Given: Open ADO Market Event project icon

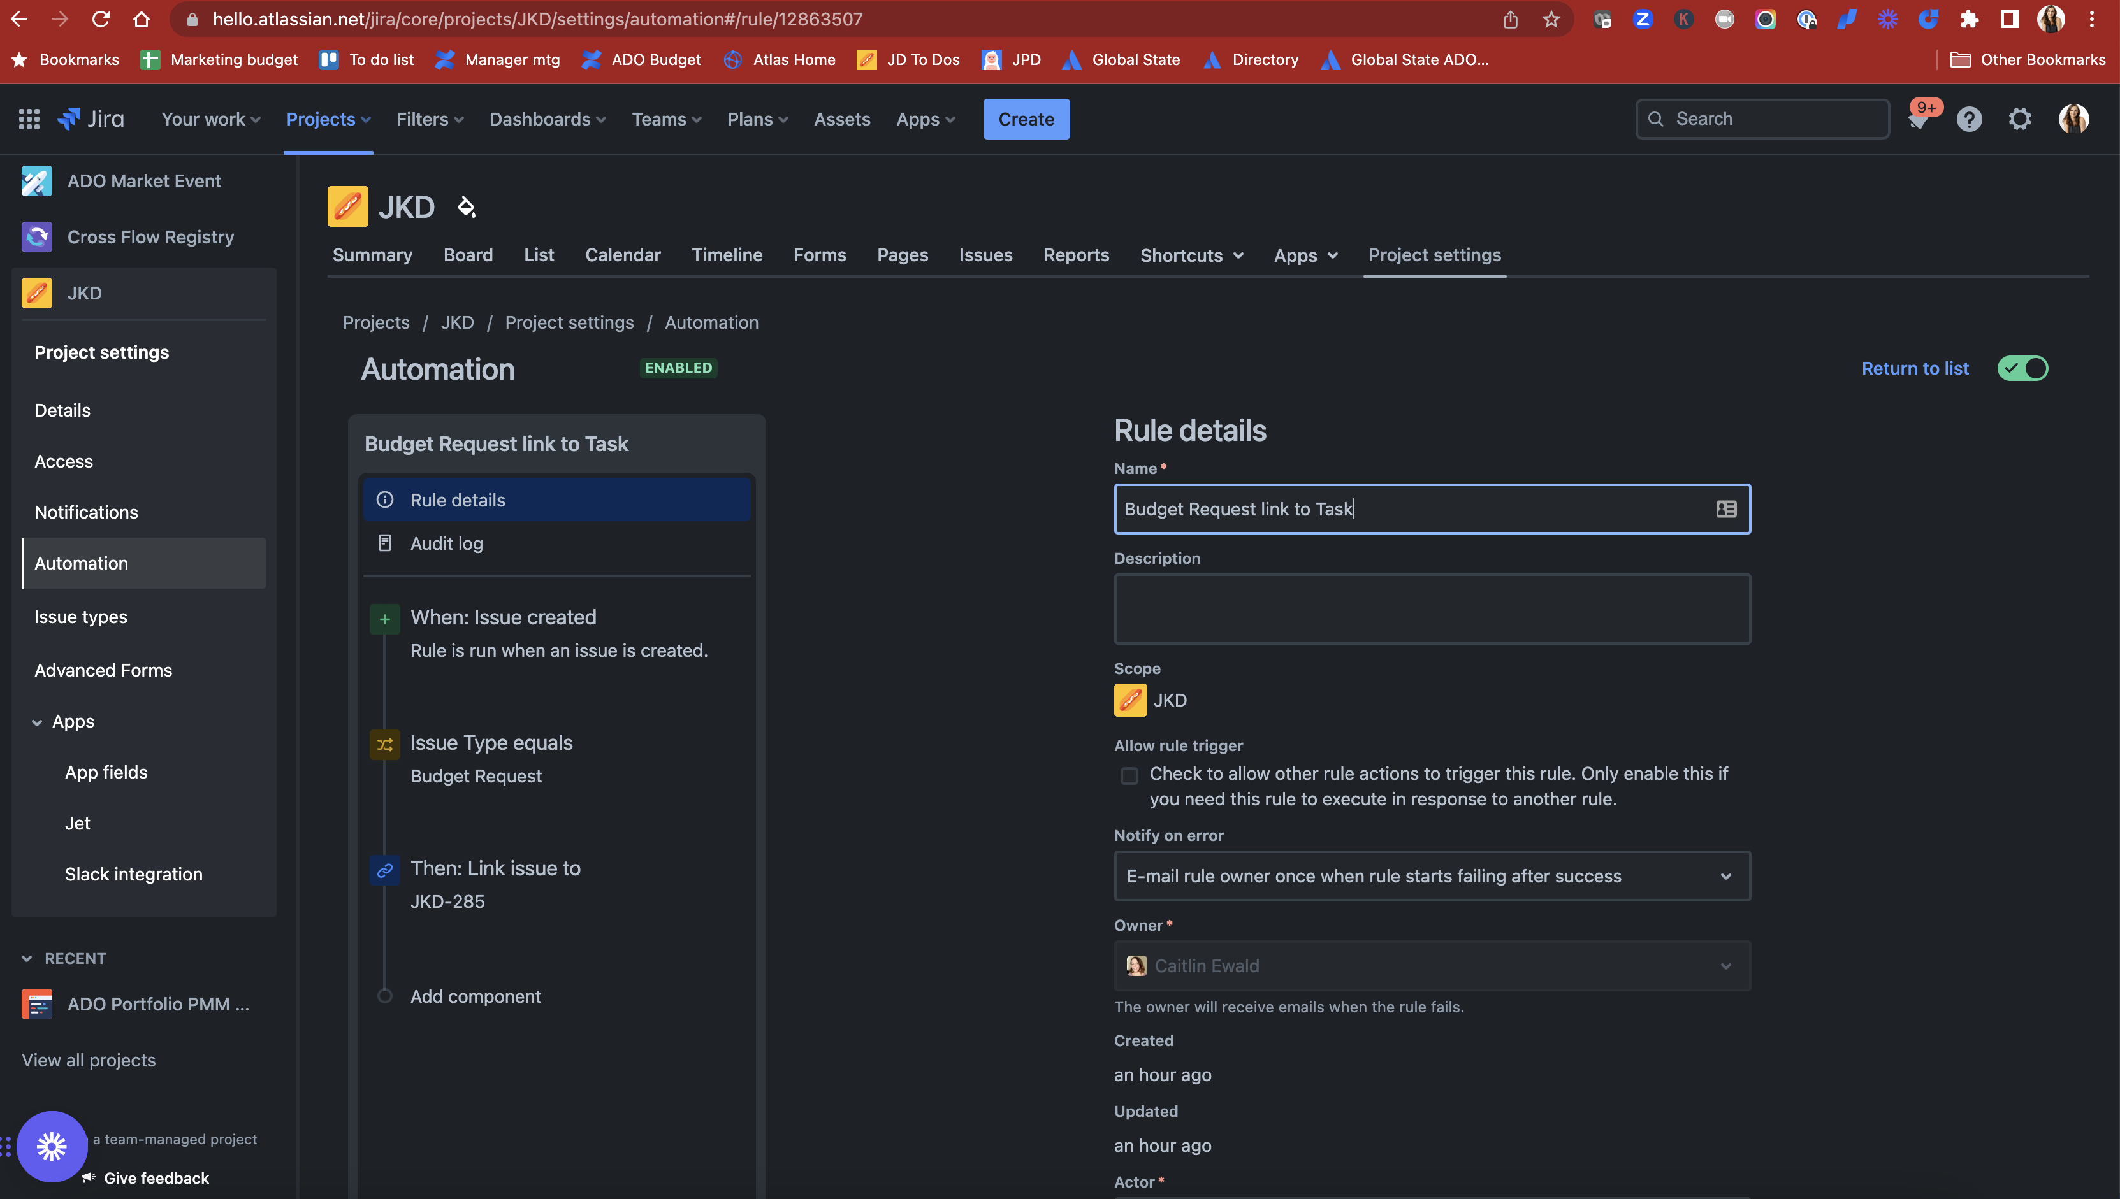Looking at the screenshot, I should pos(37,181).
